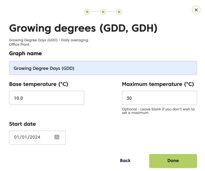Click the Base temperature field showing 10.0

click(x=47, y=98)
